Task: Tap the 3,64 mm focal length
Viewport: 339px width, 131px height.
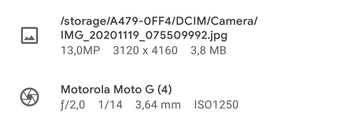Action: click(x=158, y=105)
